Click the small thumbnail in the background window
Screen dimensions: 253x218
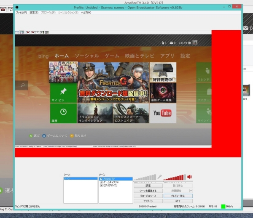[x=246, y=90]
